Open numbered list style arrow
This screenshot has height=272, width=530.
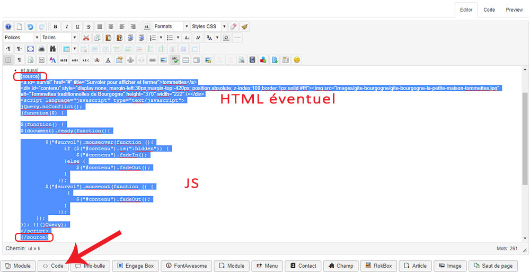(161, 38)
